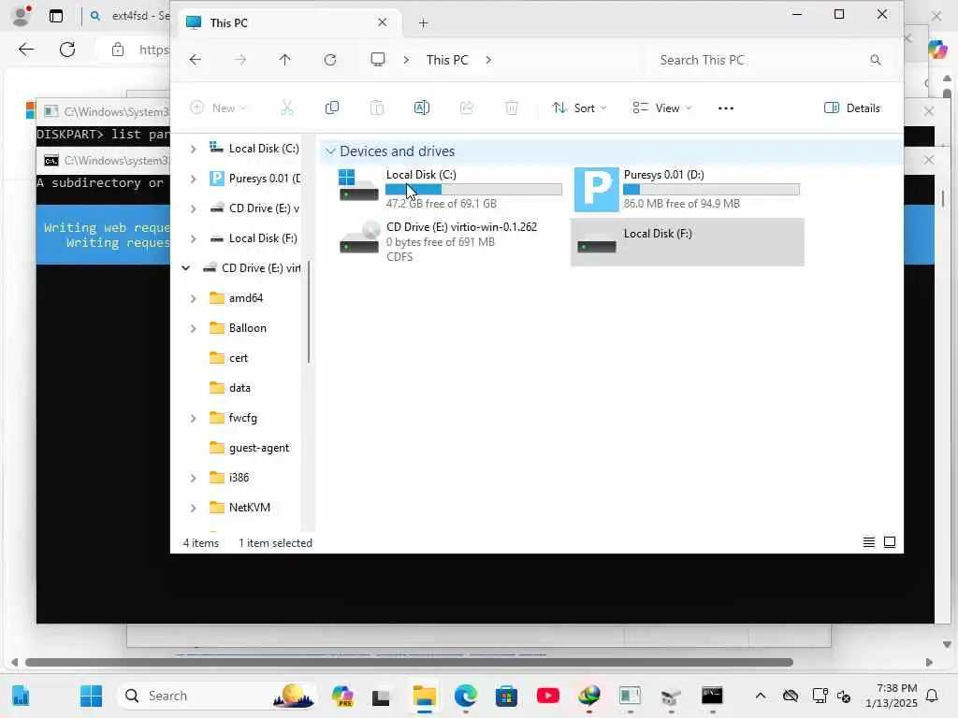958x718 pixels.
Task: Click the Rename toolbar icon
Action: click(422, 108)
